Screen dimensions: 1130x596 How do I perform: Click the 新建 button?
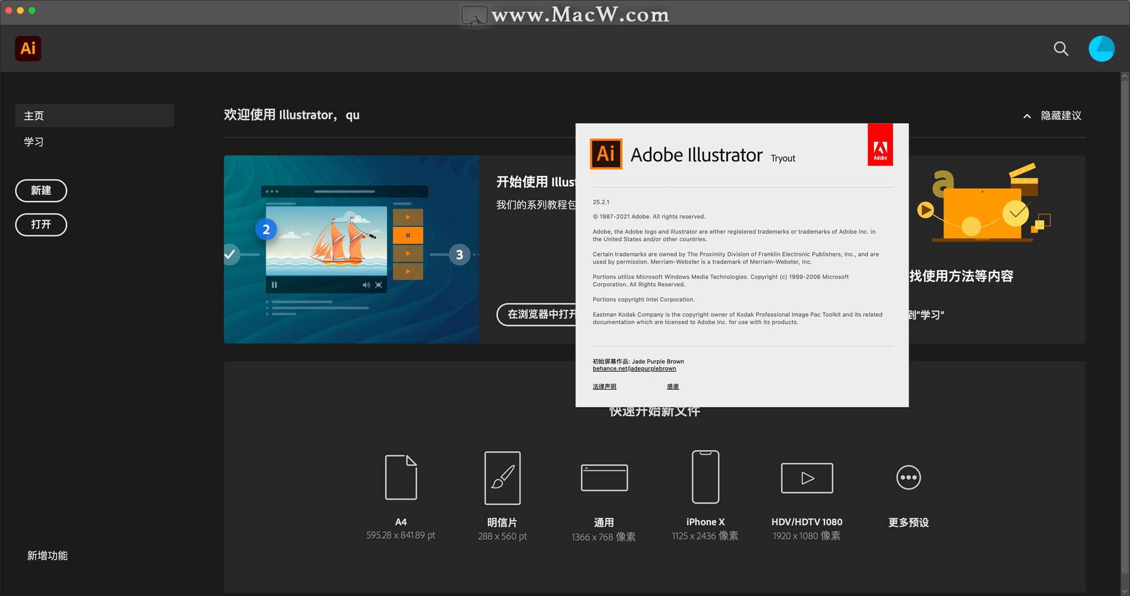coord(41,191)
